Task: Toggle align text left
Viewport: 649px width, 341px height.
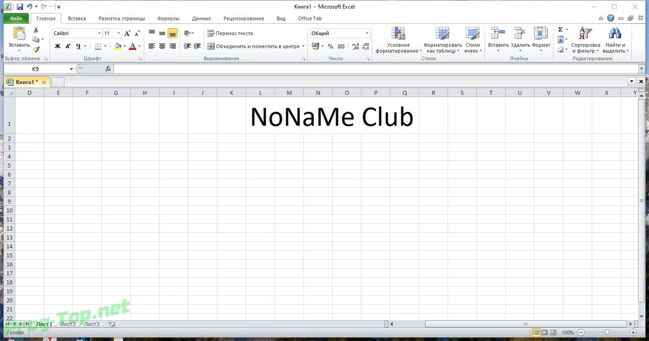Action: click(x=152, y=46)
